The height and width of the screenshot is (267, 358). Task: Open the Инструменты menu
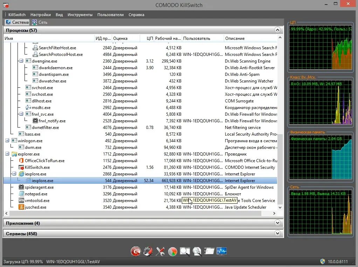click(80, 15)
